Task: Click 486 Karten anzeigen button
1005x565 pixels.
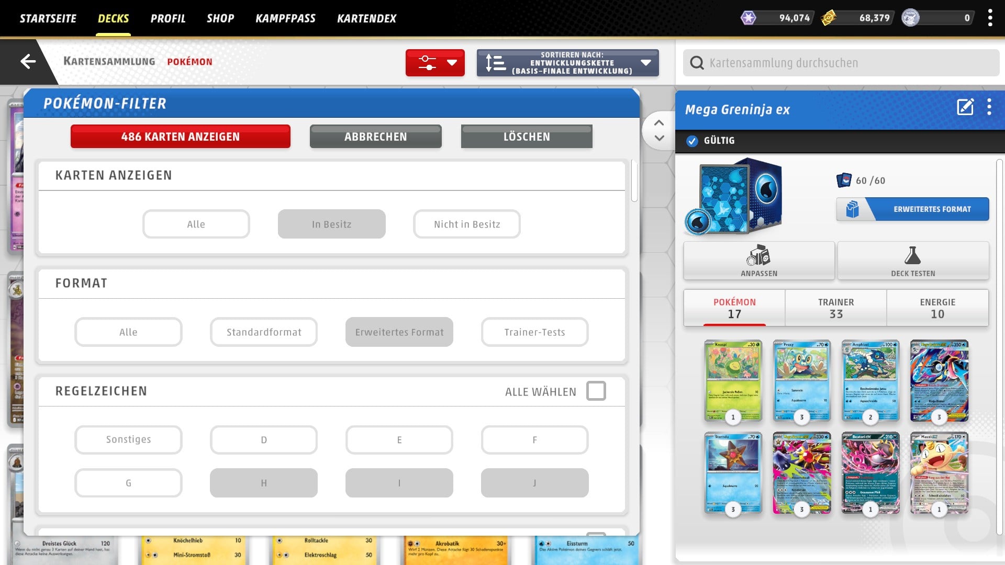Action: coord(180,137)
